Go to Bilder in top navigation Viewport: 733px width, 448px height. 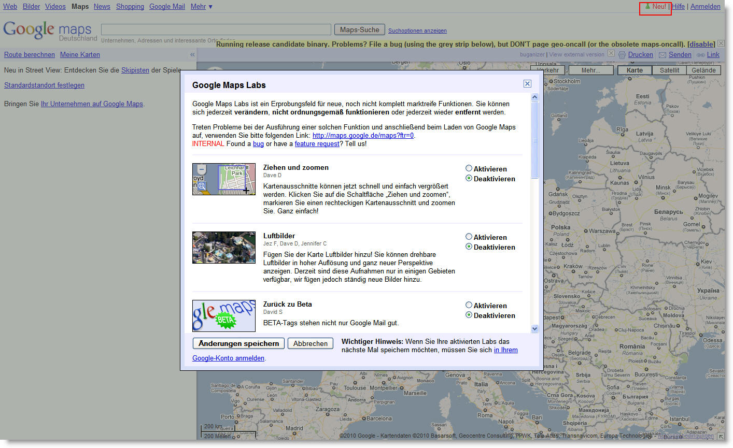(x=31, y=6)
